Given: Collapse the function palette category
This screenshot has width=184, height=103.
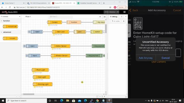Looking at the screenshot, I should pyautogui.click(x=6, y=21).
